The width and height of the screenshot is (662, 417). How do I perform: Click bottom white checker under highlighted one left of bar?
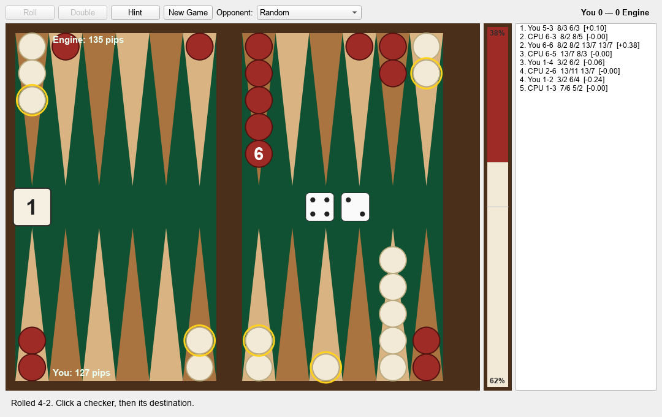pyautogui.click(x=200, y=367)
